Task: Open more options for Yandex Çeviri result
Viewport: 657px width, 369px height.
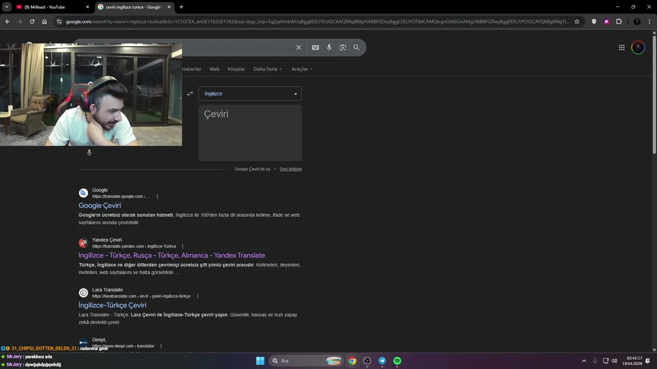Action: pyautogui.click(x=182, y=246)
